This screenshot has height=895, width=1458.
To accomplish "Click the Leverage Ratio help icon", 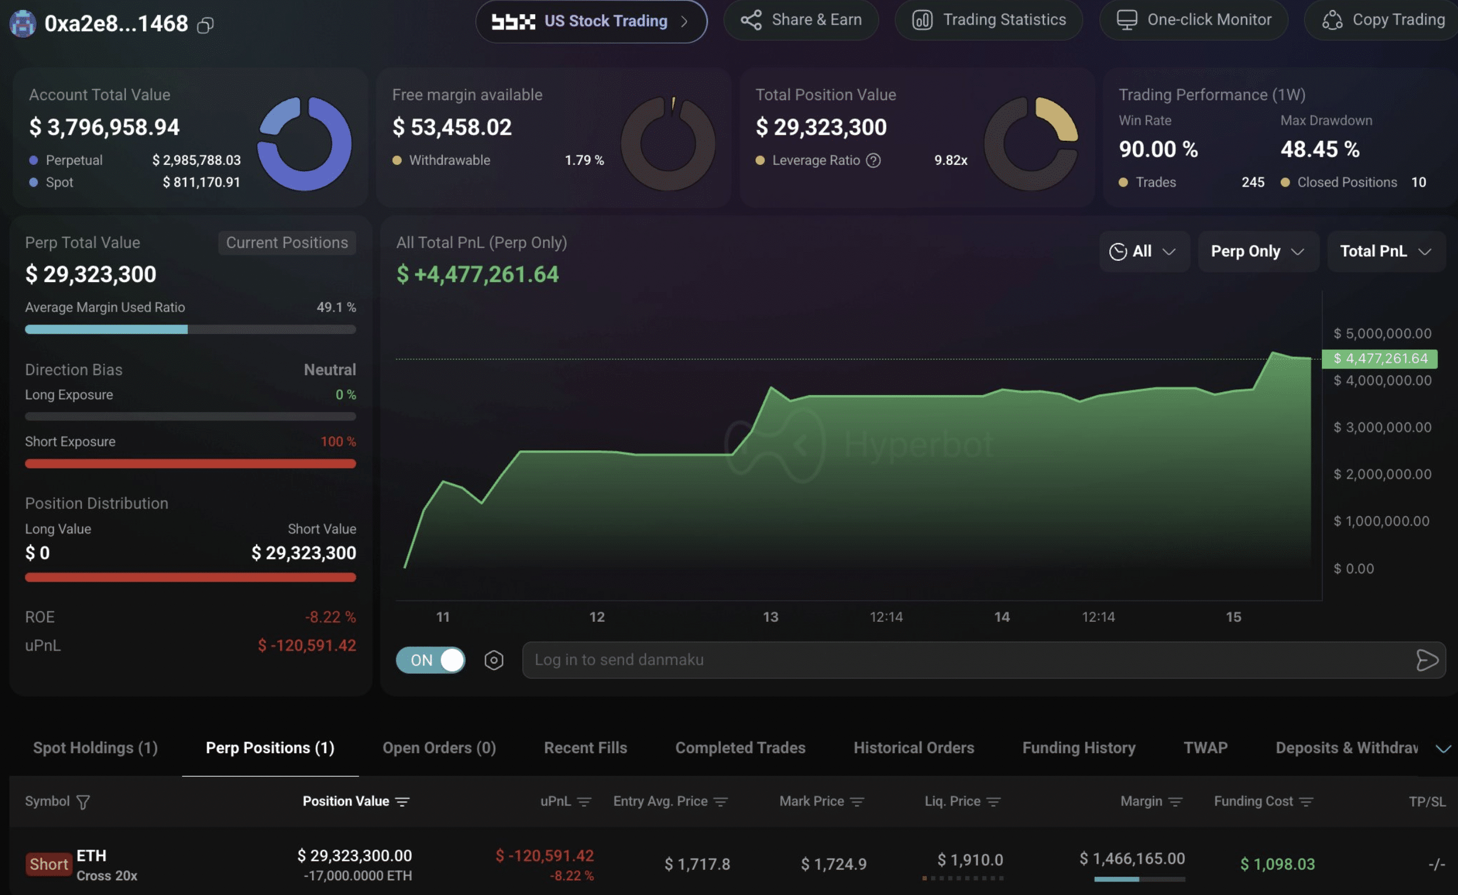I will click(873, 160).
